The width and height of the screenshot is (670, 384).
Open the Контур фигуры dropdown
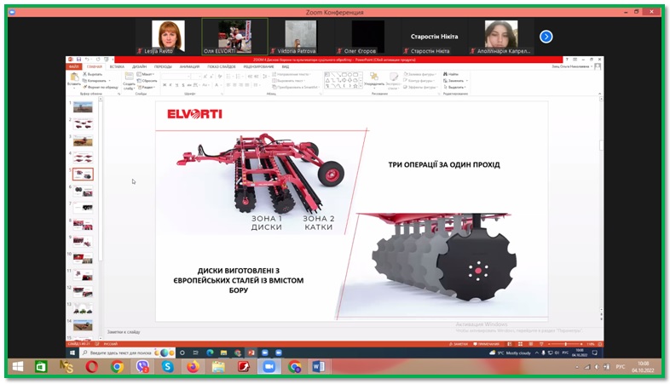[419, 81]
